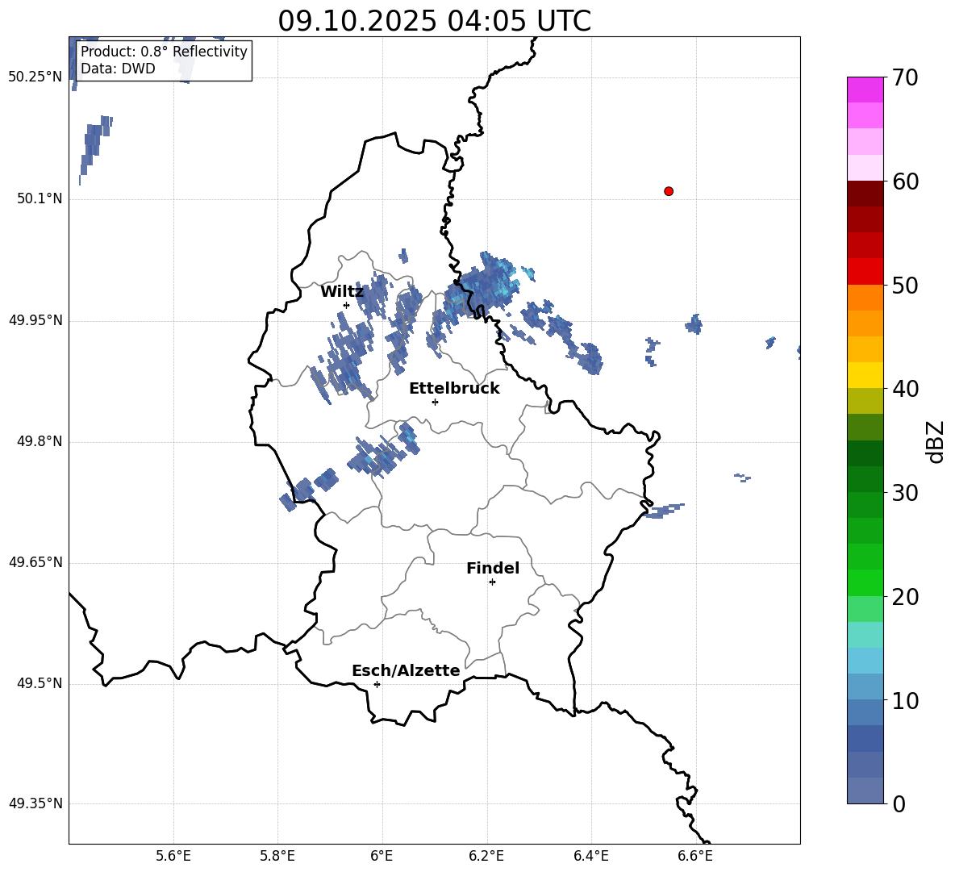Click the cross marker below Ettelbruck
This screenshot has width=955, height=872.
click(435, 402)
